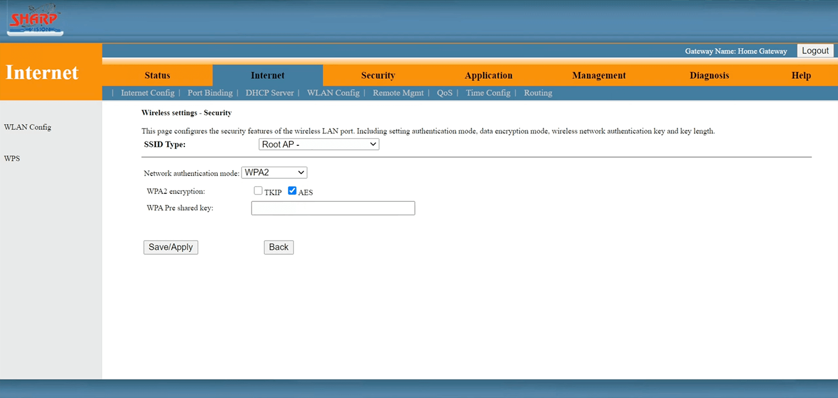Uncheck the AES encryption checkbox
Viewport: 838px width, 398px height.
292,191
